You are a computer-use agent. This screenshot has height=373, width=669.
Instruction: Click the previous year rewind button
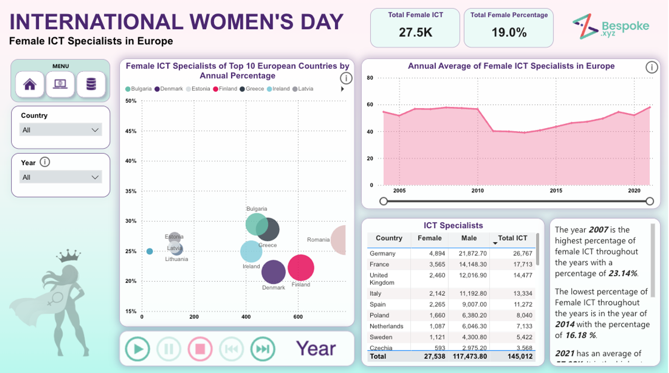(x=231, y=349)
